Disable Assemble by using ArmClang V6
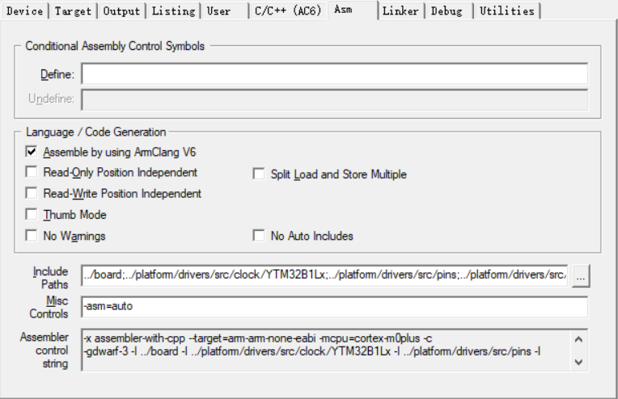This screenshot has height=399, width=618. pyautogui.click(x=32, y=152)
